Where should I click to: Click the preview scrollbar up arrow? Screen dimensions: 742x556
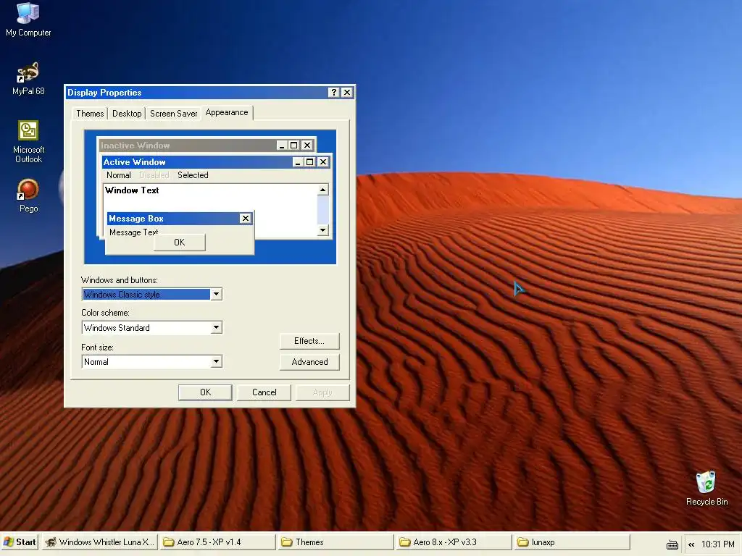click(322, 190)
